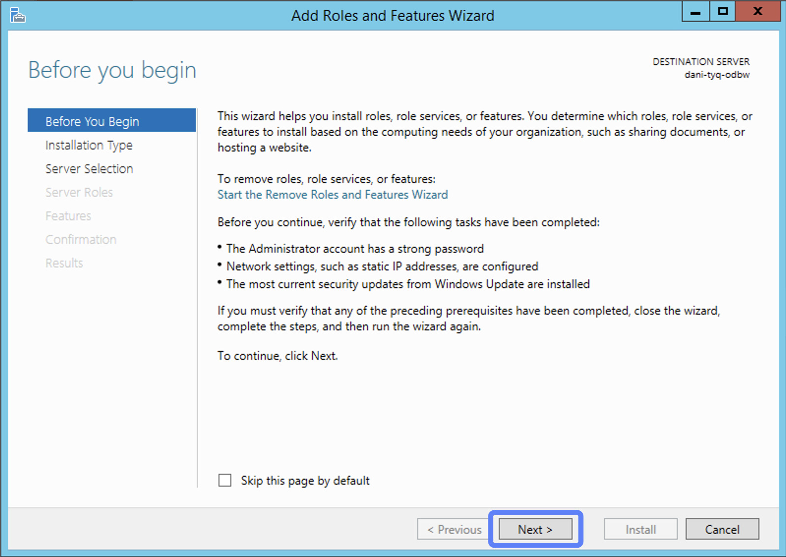Click the destination server name dani-tyq-odbw
786x557 pixels.
click(717, 75)
